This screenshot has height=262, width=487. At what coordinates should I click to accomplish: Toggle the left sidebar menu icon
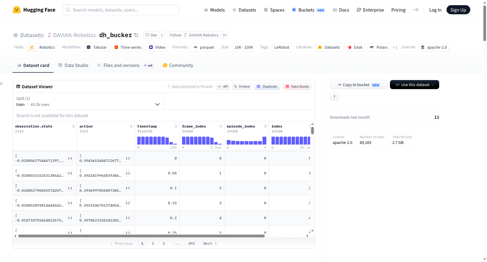click(x=1, y=84)
